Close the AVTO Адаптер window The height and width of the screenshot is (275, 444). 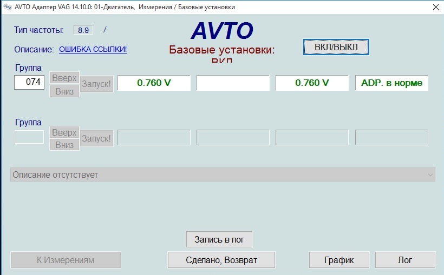pos(436,7)
